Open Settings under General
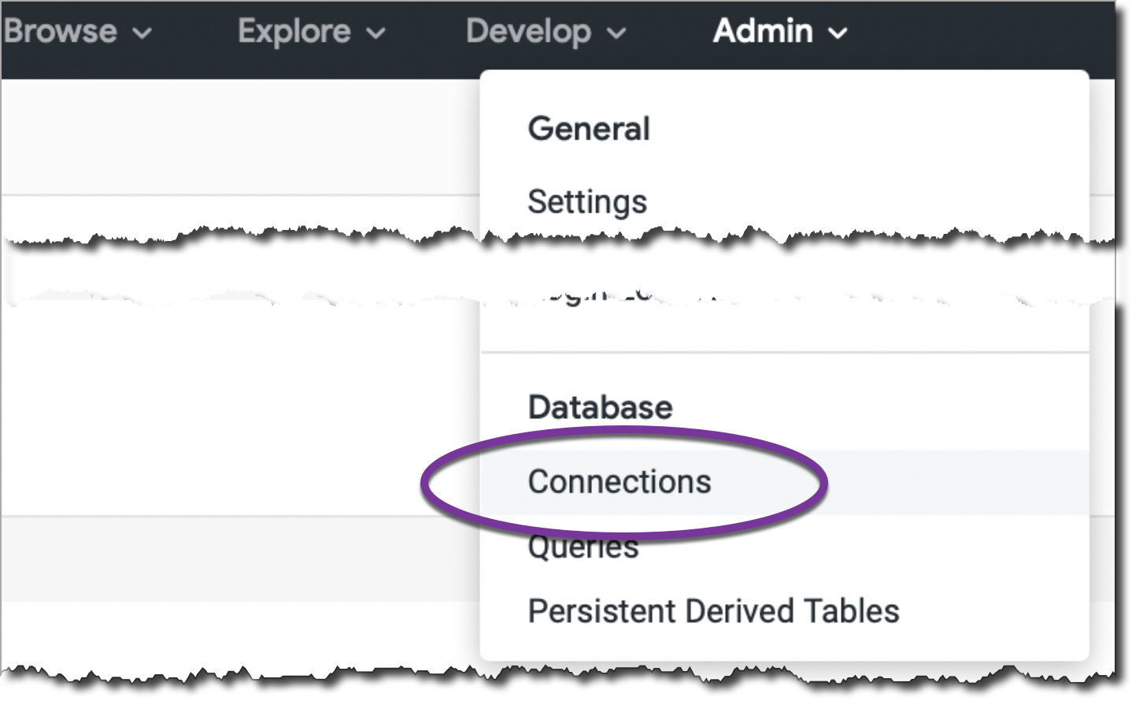The width and height of the screenshot is (1132, 701). pyautogui.click(x=587, y=202)
